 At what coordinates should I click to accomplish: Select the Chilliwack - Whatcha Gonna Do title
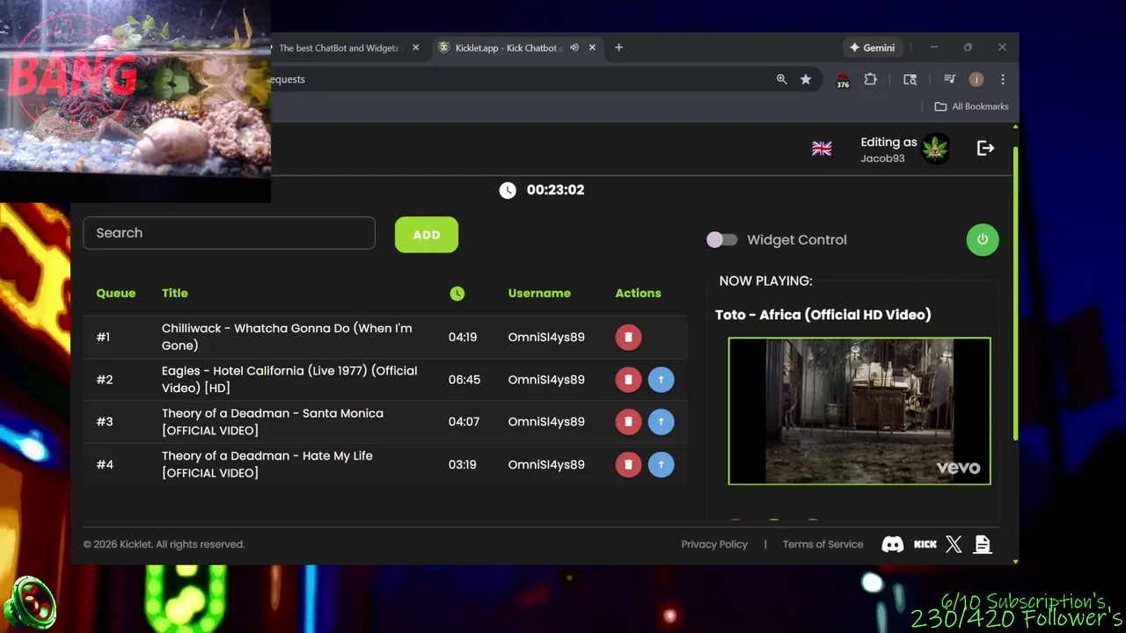click(287, 337)
